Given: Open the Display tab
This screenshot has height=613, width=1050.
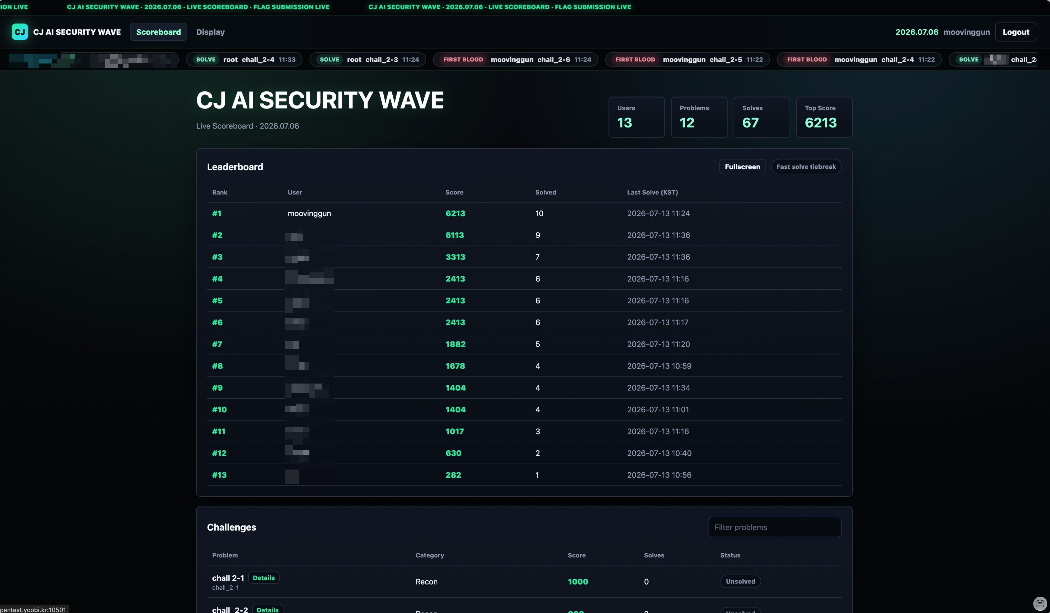Looking at the screenshot, I should [210, 32].
